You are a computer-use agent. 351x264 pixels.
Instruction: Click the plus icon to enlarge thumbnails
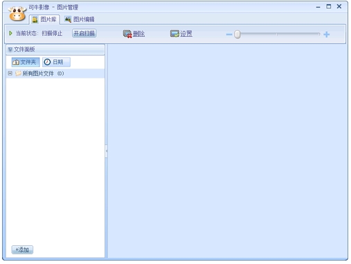click(x=327, y=35)
